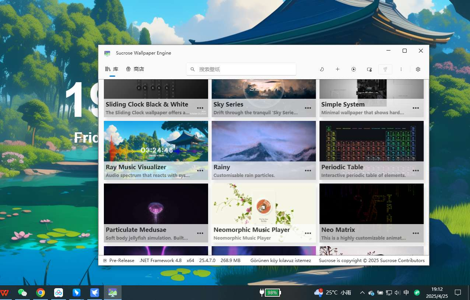Click the 搜索壁纸 search field
This screenshot has height=300, width=470.
[x=241, y=69]
